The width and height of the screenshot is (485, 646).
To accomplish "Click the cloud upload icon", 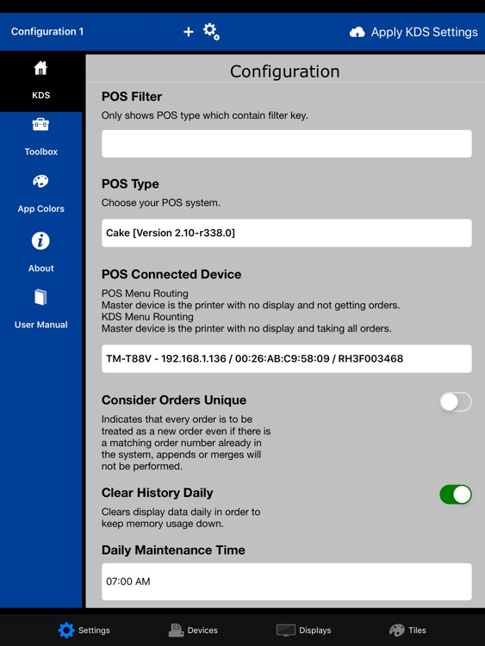I will click(358, 32).
